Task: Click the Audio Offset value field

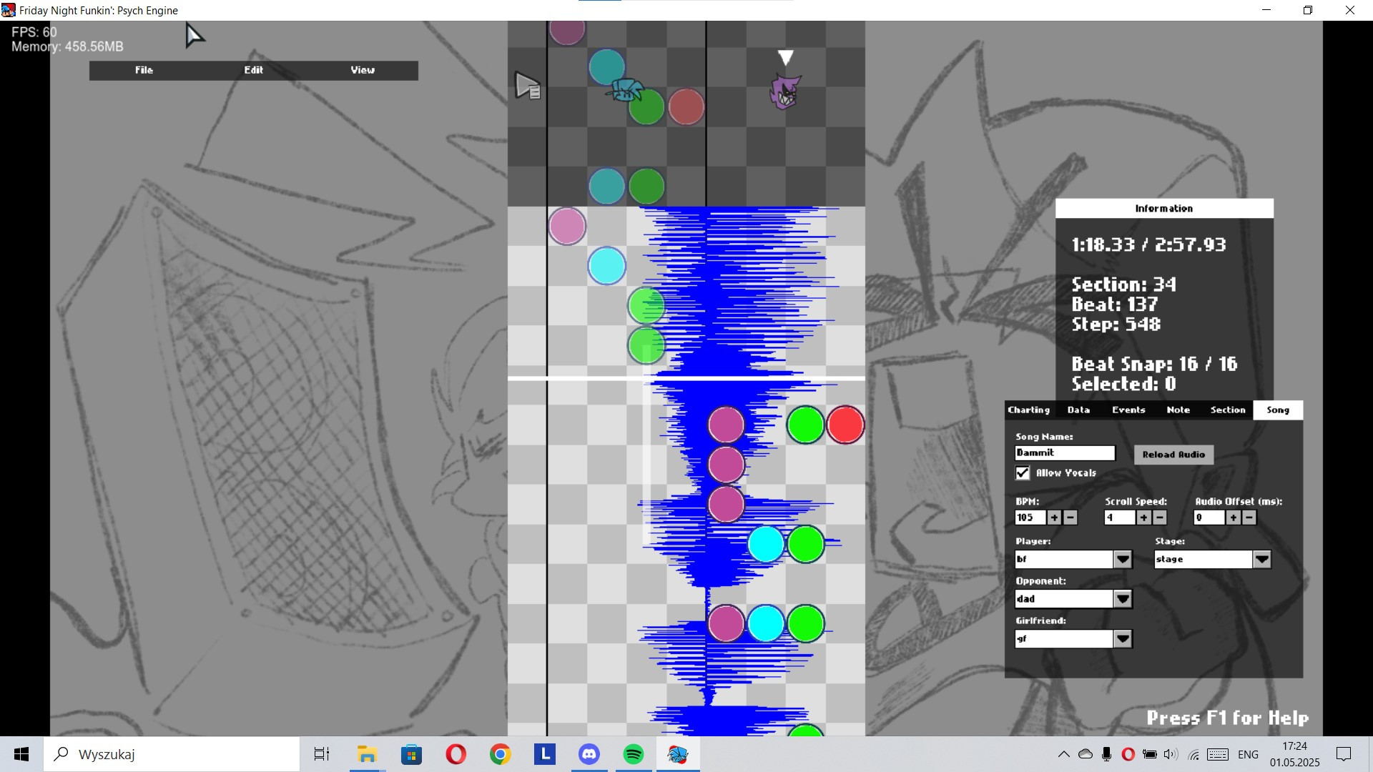Action: [1209, 518]
